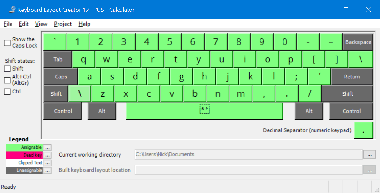Click the numeric keypad Decimal Separator key
The image size is (380, 193).
pos(363,130)
